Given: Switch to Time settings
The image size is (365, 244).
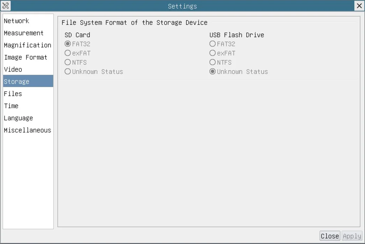Looking at the screenshot, I should [11, 106].
